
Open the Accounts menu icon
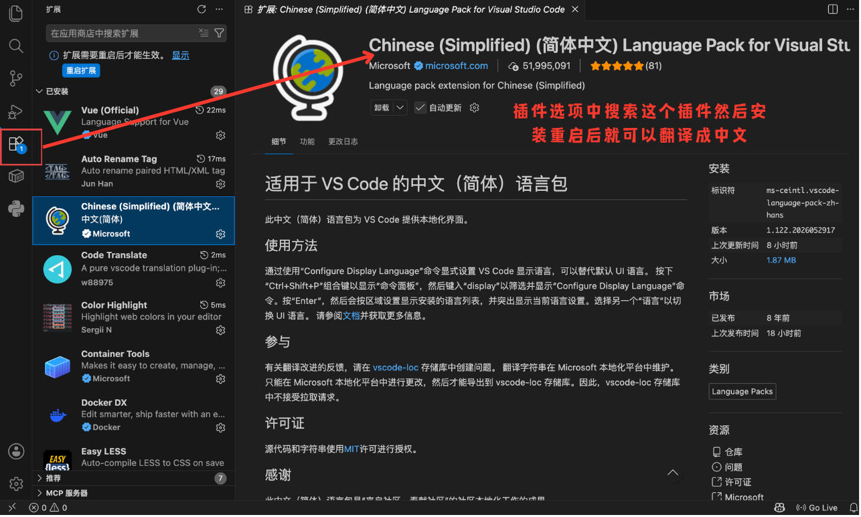pos(16,451)
